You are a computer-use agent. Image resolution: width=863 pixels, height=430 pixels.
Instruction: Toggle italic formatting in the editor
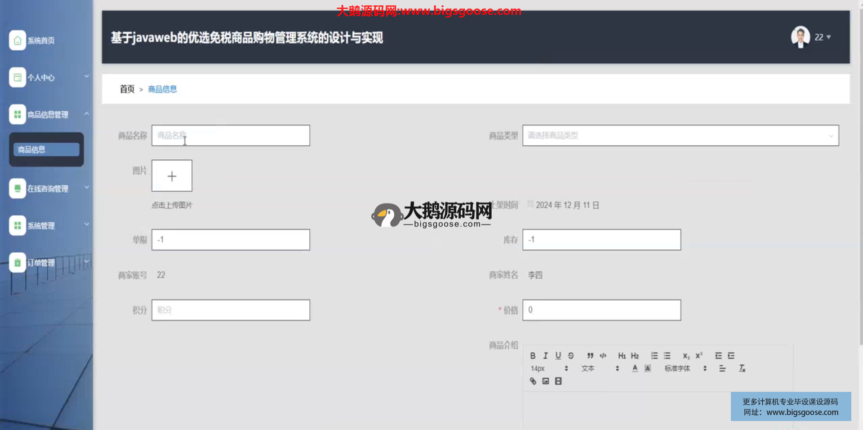(x=545, y=355)
